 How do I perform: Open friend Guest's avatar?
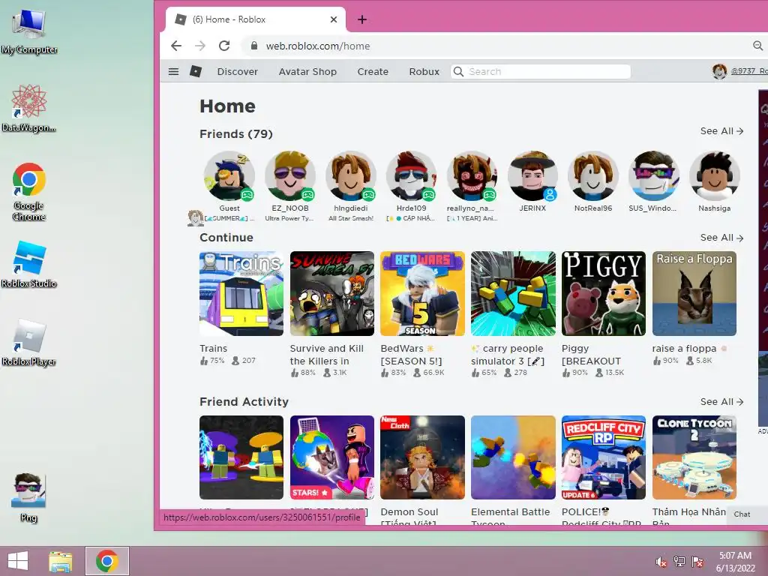pyautogui.click(x=229, y=176)
